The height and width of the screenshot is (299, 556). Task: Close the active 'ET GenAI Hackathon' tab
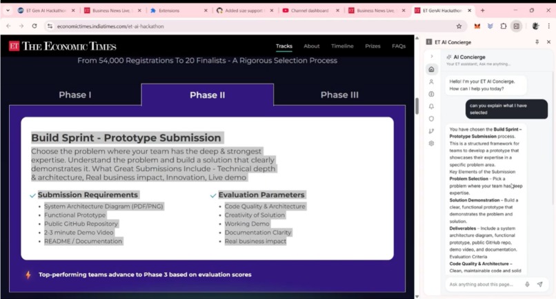(470, 10)
